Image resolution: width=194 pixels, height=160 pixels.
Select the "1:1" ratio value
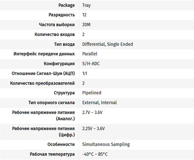pyautogui.click(x=85, y=73)
